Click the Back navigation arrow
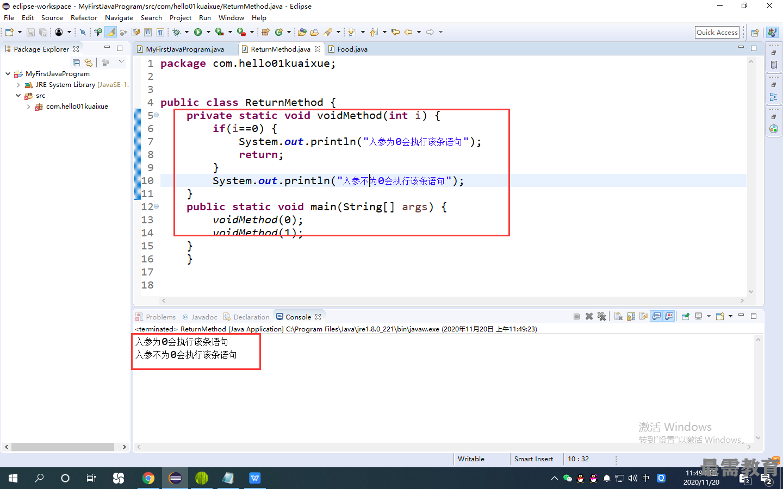This screenshot has height=489, width=783. click(x=408, y=32)
